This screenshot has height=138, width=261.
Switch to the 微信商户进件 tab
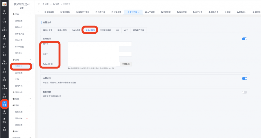(138, 30)
